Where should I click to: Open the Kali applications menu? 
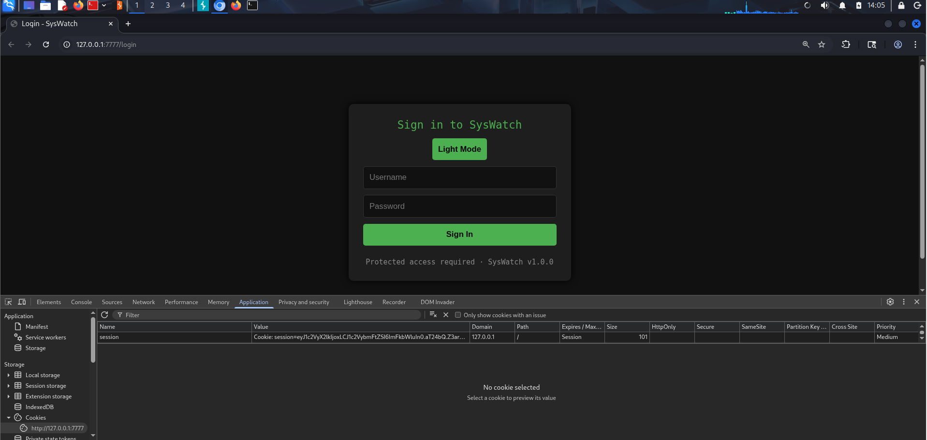tap(9, 5)
